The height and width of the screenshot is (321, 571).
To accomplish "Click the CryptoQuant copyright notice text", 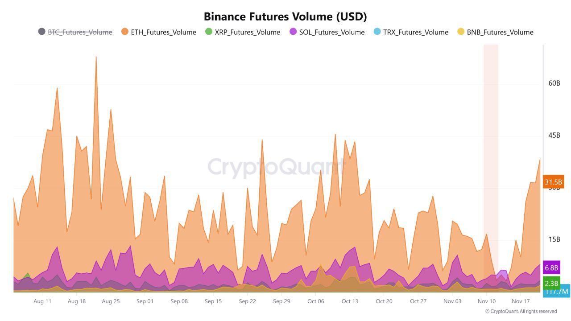I will click(x=521, y=311).
